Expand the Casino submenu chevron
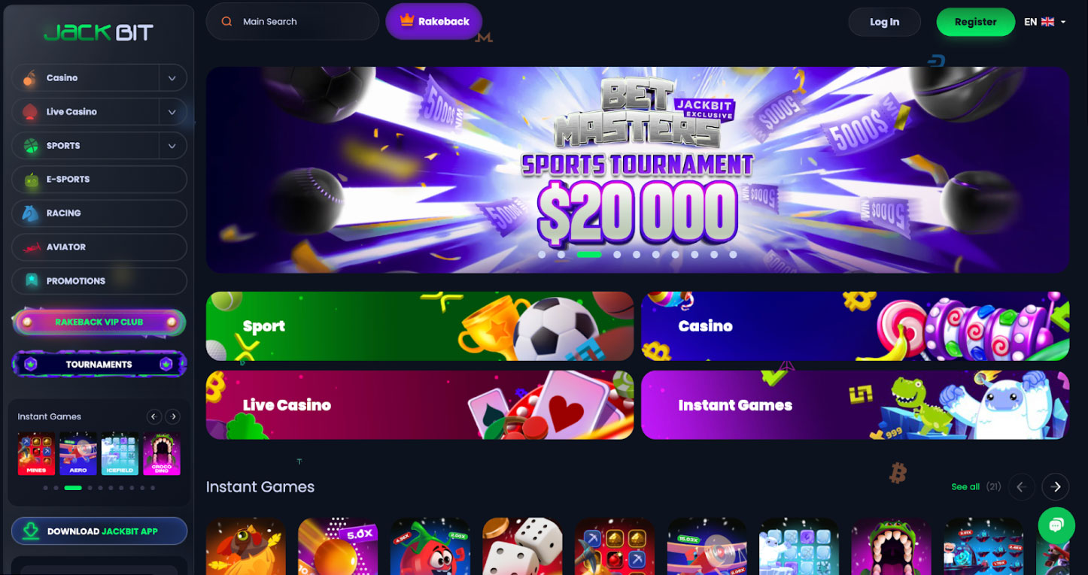Image resolution: width=1088 pixels, height=575 pixels. [x=172, y=78]
